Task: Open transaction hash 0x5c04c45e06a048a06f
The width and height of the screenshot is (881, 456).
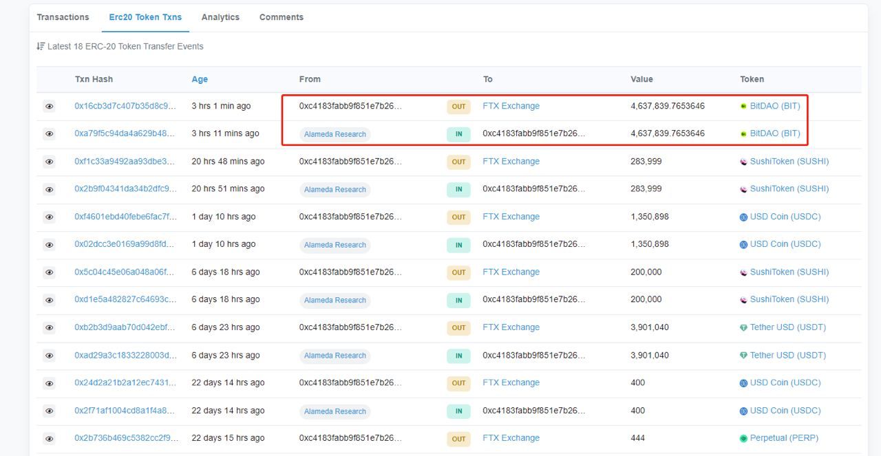Action: (x=125, y=272)
